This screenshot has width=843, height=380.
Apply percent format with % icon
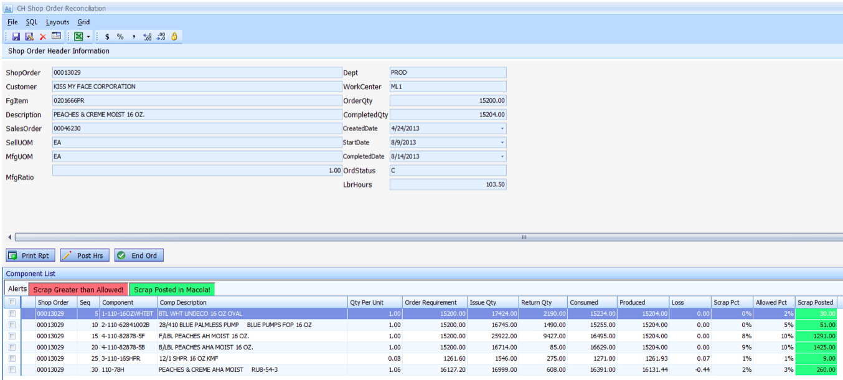coord(120,37)
